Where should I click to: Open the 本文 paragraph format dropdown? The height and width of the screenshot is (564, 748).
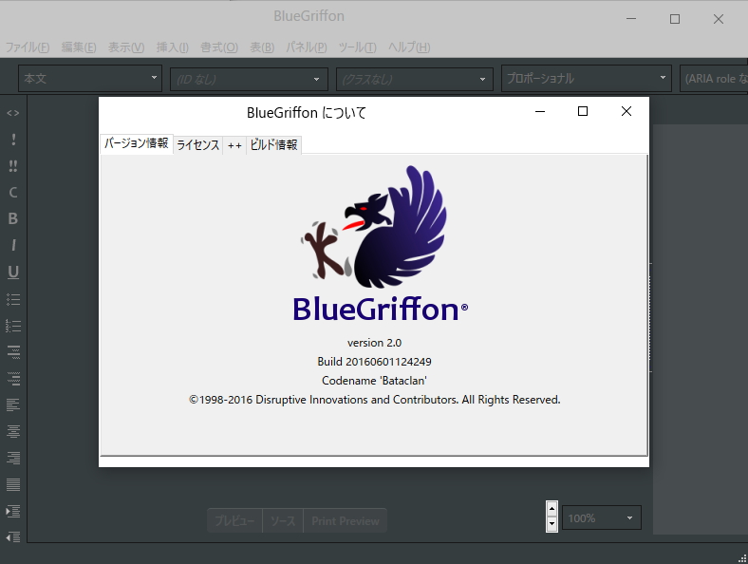pyautogui.click(x=90, y=78)
